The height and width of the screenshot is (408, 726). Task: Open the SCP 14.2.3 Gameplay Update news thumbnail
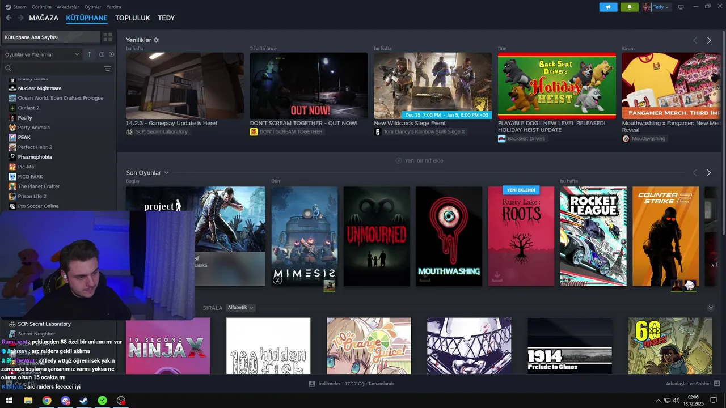(x=185, y=86)
